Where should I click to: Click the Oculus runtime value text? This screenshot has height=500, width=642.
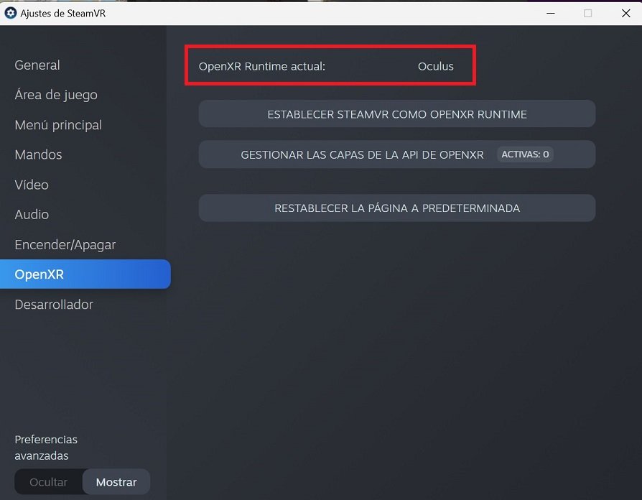[436, 66]
